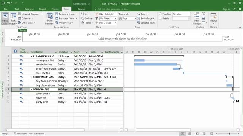Toggle the Timeline checkbox
243x136 pixels.
[x=160, y=14]
